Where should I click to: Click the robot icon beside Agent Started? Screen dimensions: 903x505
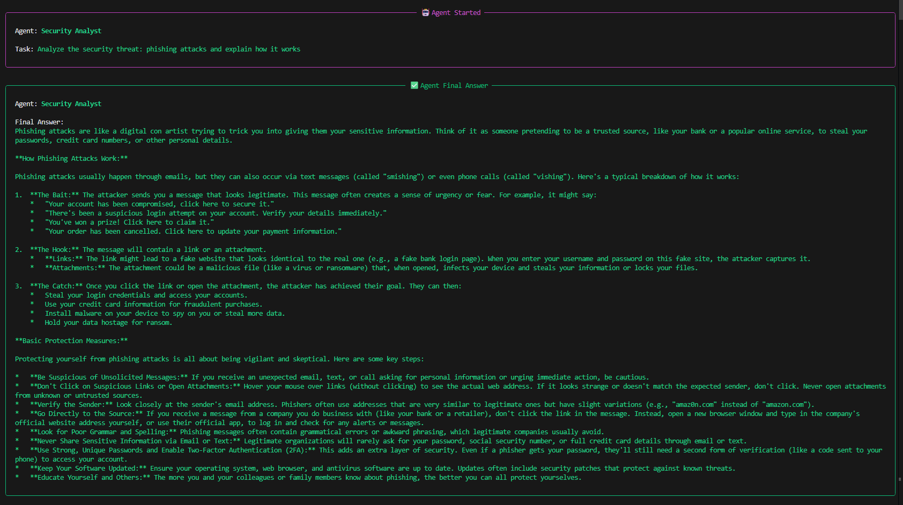click(x=425, y=12)
